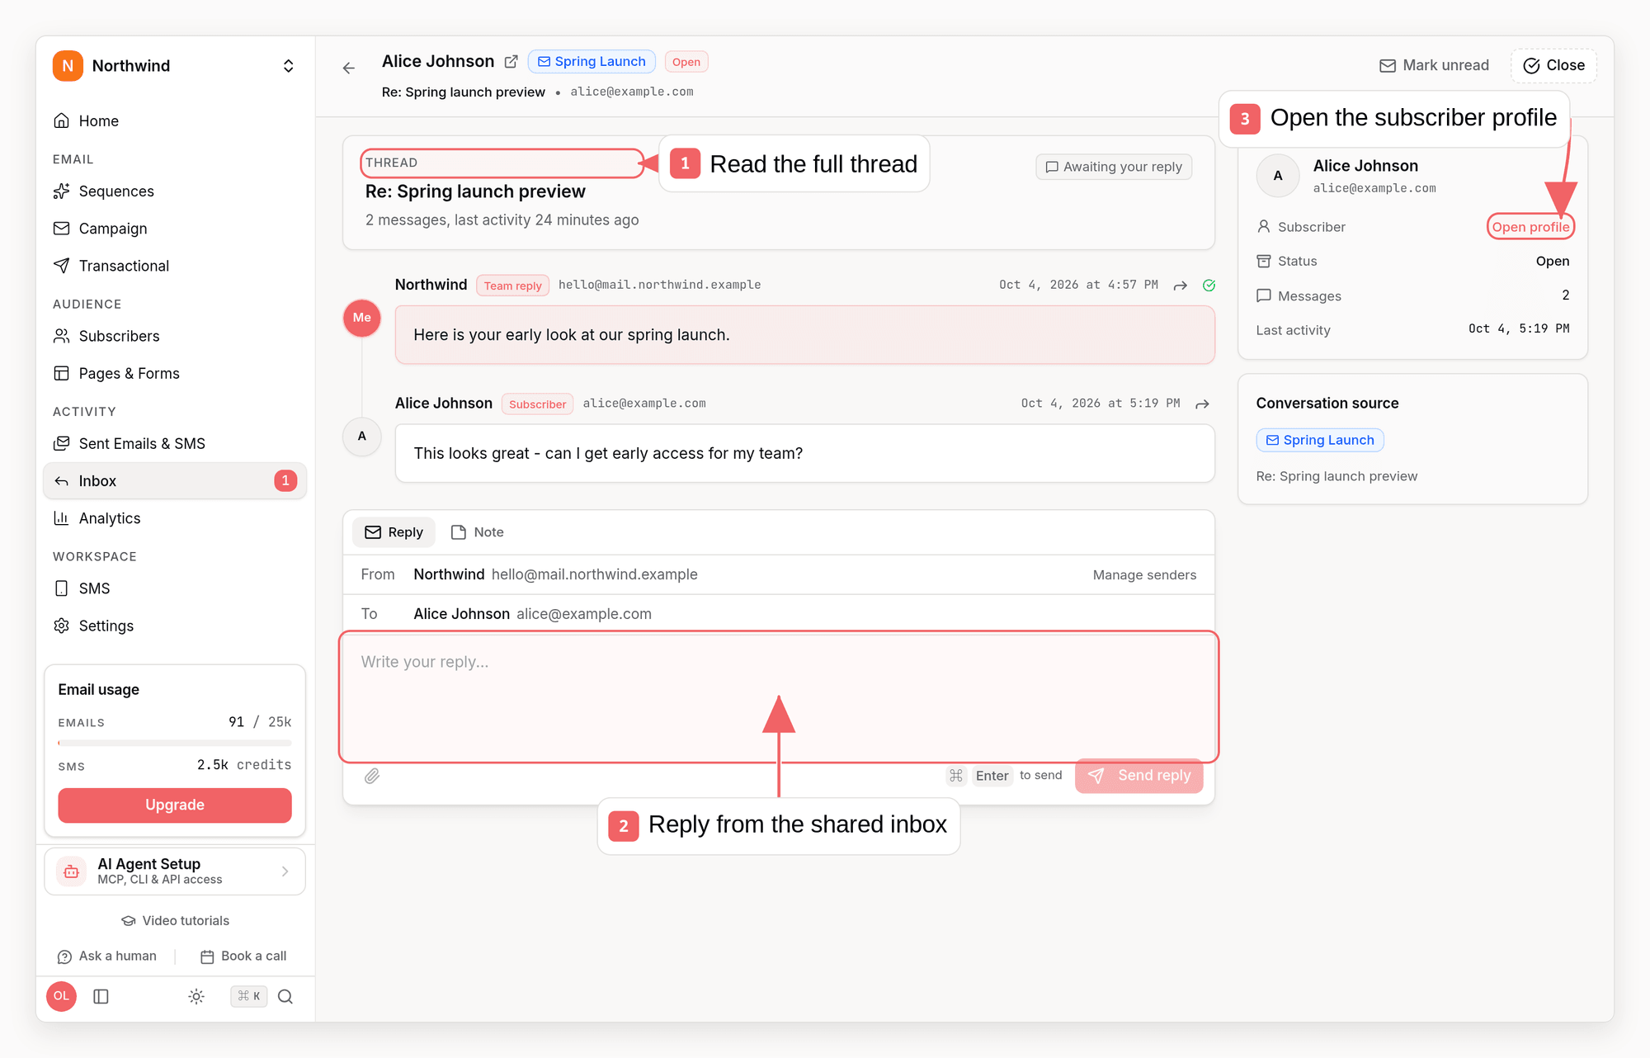Click Spring Launch tag in Conversation source
The height and width of the screenshot is (1058, 1650).
pos(1320,441)
